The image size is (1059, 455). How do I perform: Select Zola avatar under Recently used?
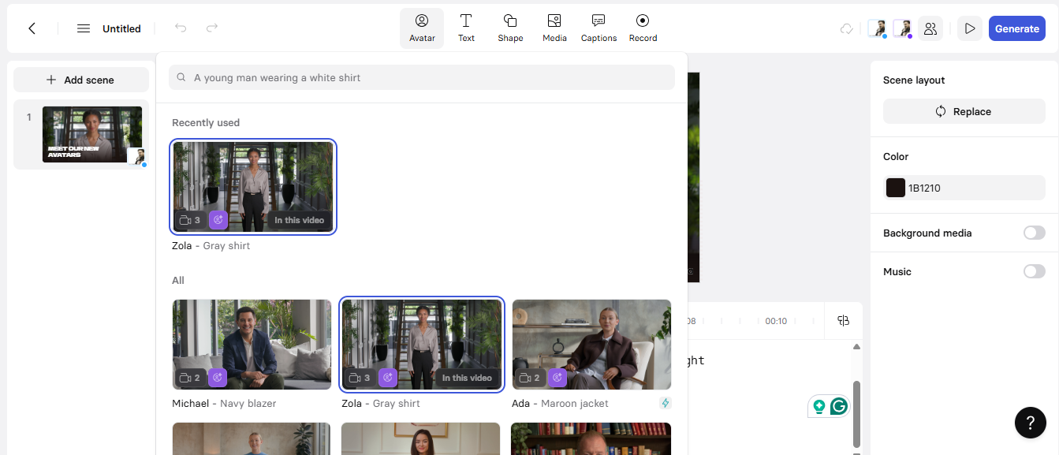[x=253, y=187]
